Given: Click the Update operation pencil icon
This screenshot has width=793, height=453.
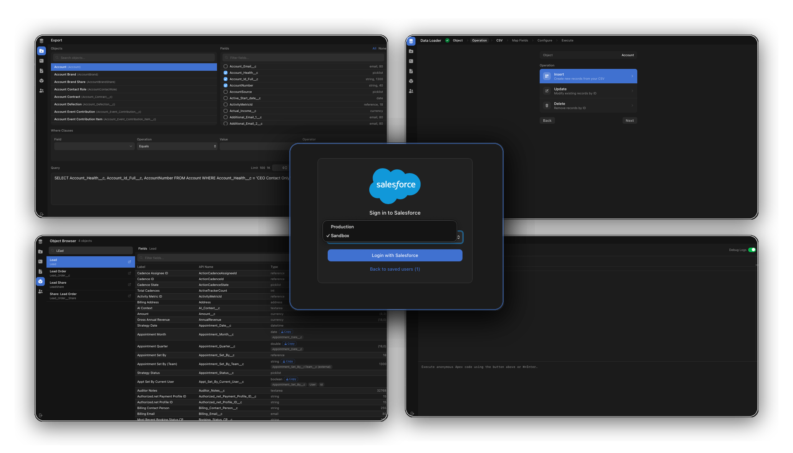Looking at the screenshot, I should point(547,91).
